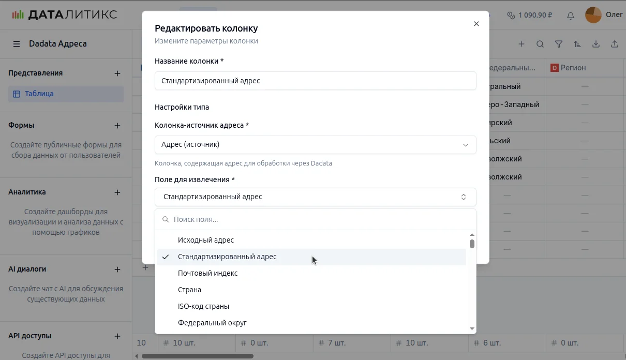The width and height of the screenshot is (626, 360).
Task: Click the Название колонки text field
Action: pos(315,81)
